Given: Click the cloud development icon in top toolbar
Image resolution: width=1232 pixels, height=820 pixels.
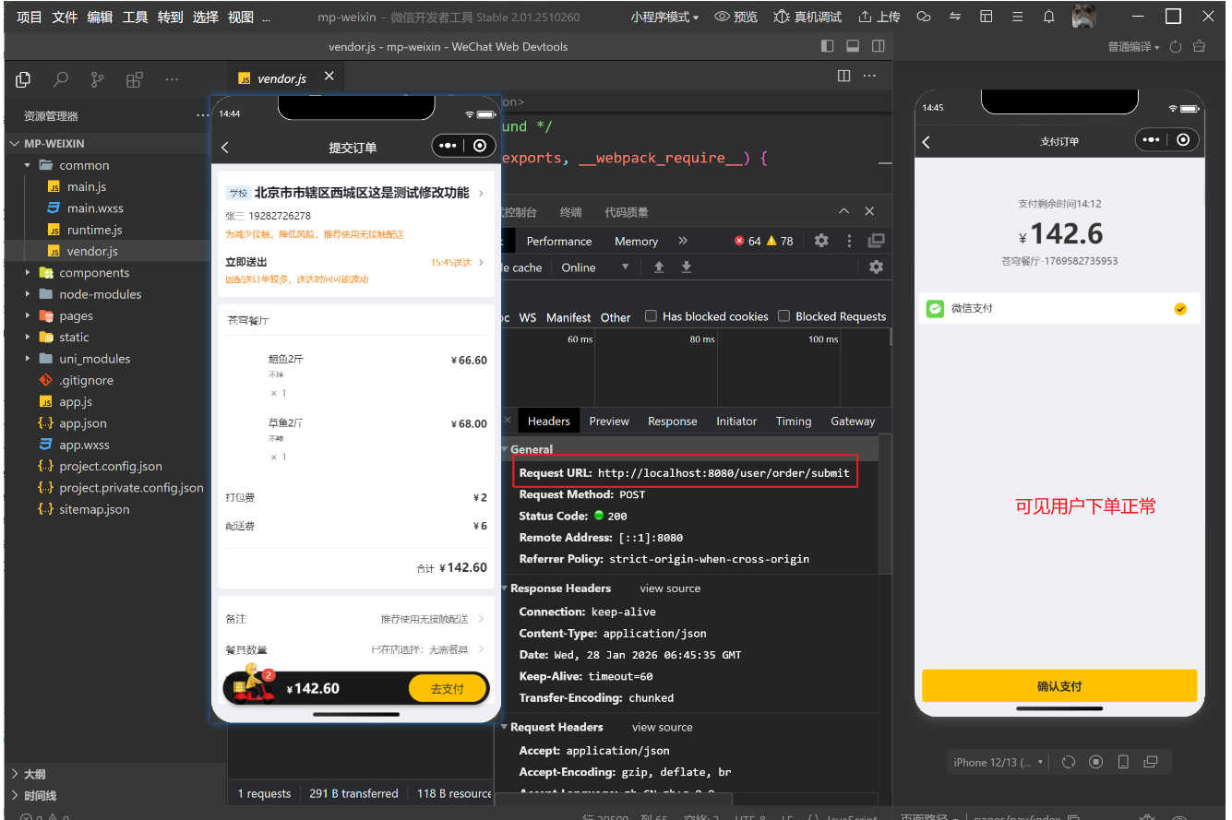Looking at the screenshot, I should pos(924,17).
